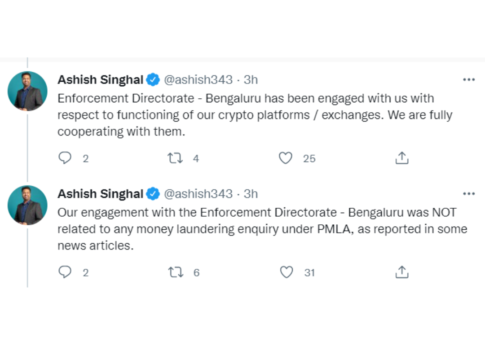The image size is (485, 359).
Task: Retweet the 'fully cooperating' tweet
Action: [x=175, y=158]
